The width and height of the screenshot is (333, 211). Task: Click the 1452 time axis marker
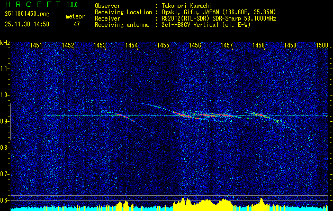point(68,45)
